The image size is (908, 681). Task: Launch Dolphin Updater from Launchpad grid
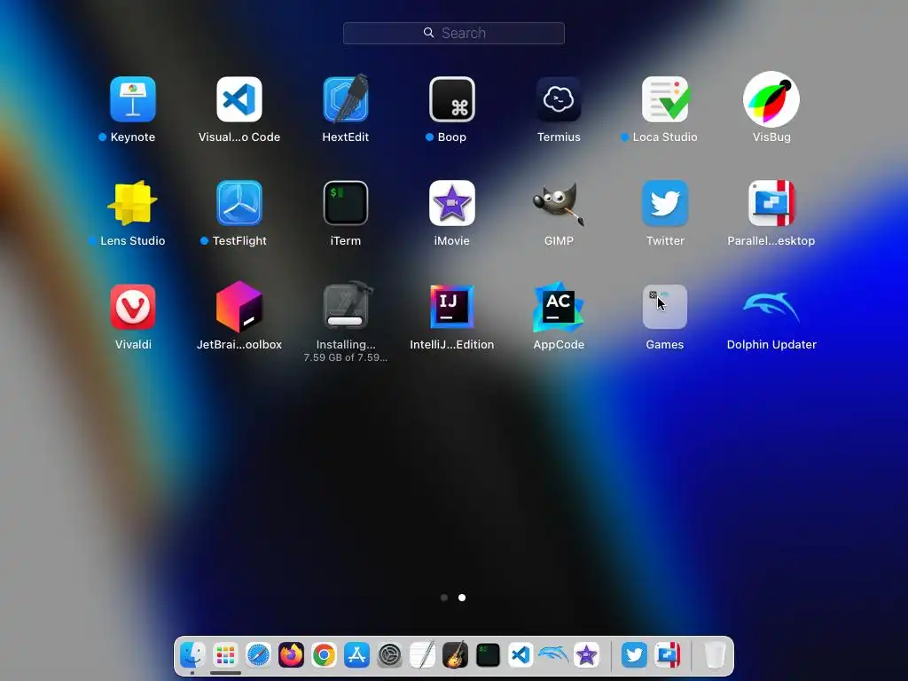tap(771, 307)
